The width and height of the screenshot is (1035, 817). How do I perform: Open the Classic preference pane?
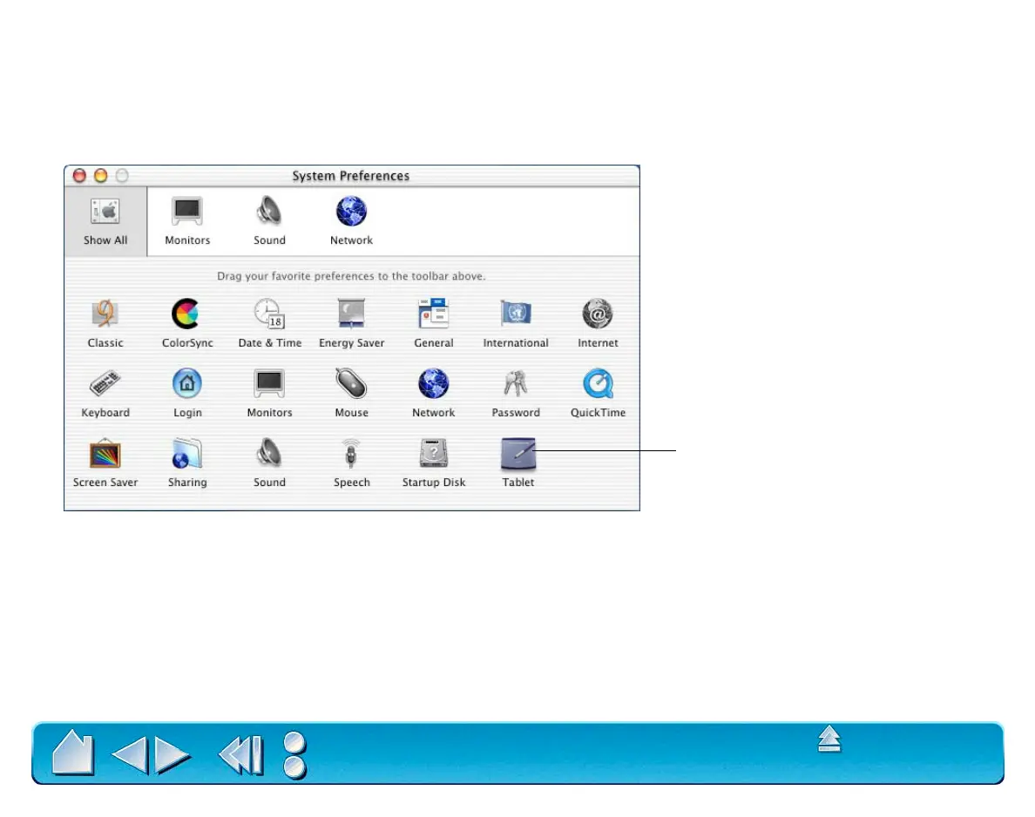(x=105, y=323)
